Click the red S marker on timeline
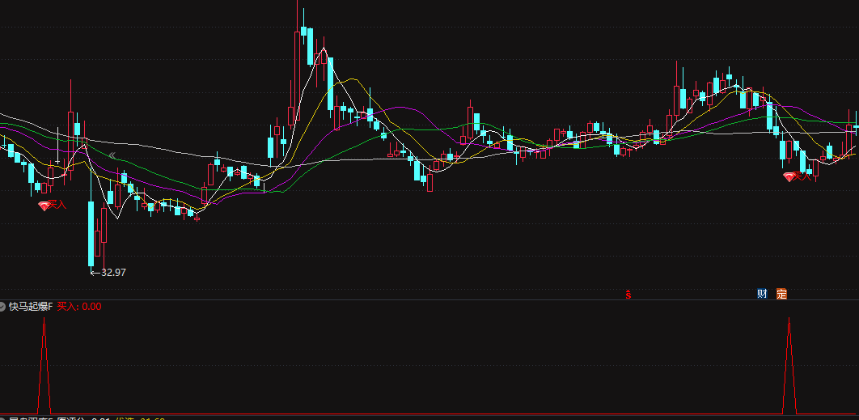 628,294
